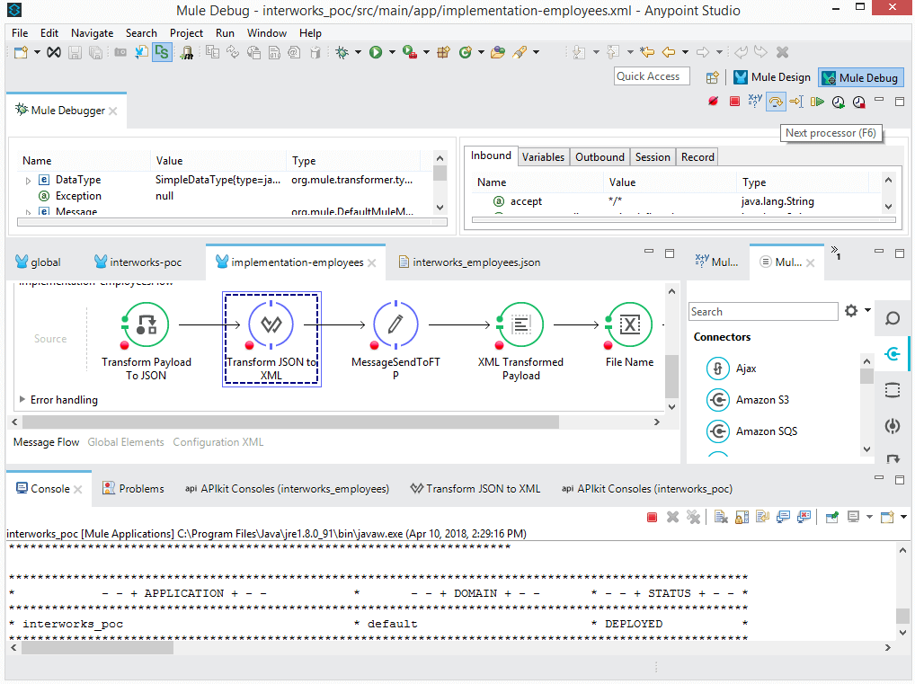Open the Configuration XML view

[218, 441]
